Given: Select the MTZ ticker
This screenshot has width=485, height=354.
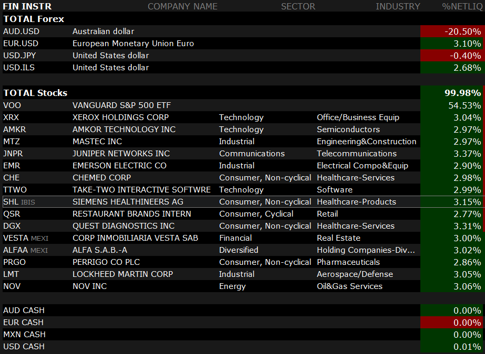Looking at the screenshot, I should [x=12, y=141].
